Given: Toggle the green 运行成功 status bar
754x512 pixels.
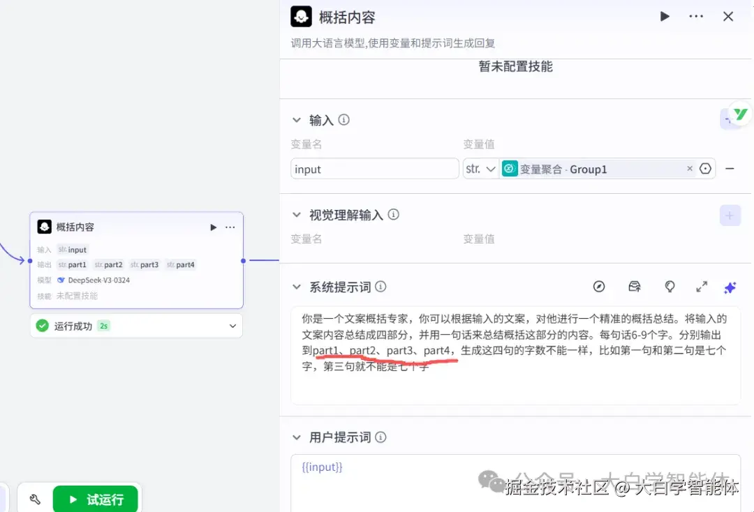Looking at the screenshot, I should pos(137,325).
